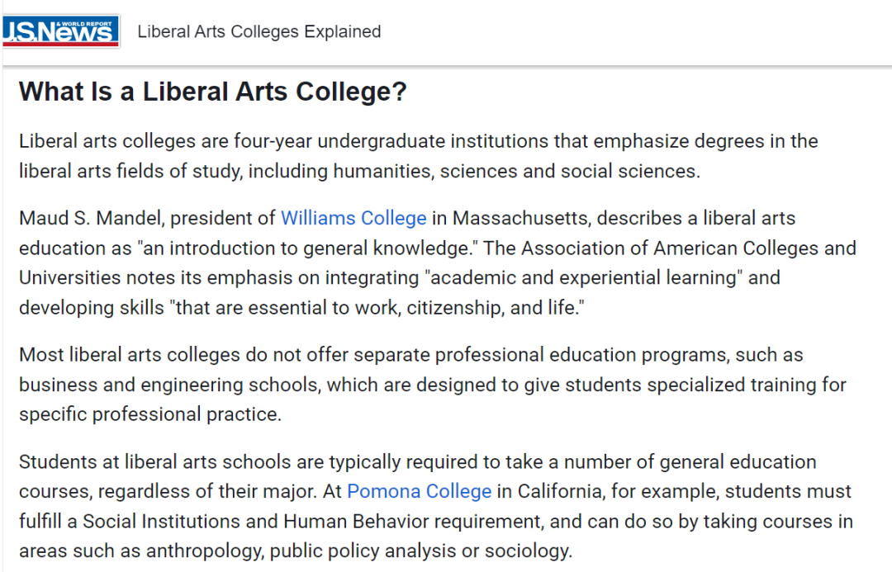
Task: Click the phrase "specific professional practice"
Action: pos(149,414)
